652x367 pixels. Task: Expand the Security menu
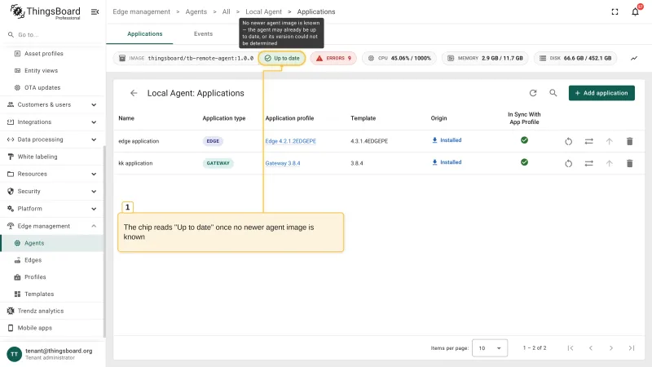pyautogui.click(x=51, y=192)
